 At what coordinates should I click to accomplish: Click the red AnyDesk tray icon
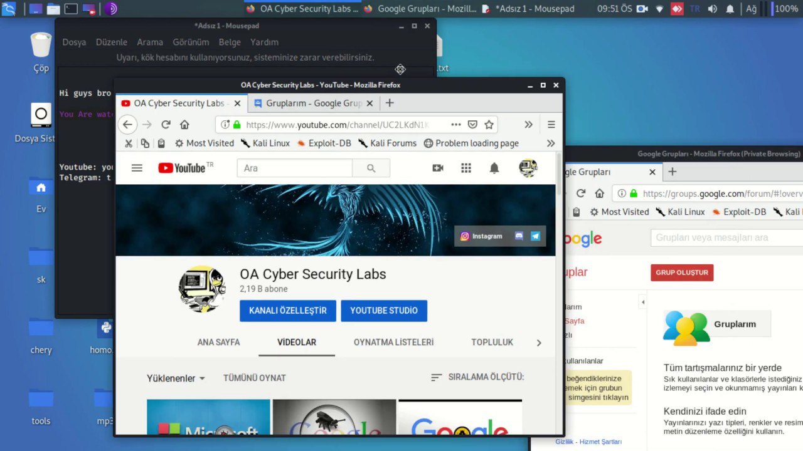[x=677, y=9]
